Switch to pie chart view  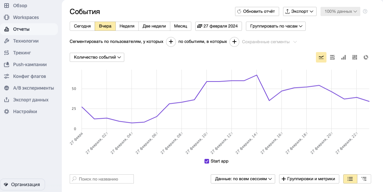click(x=366, y=57)
